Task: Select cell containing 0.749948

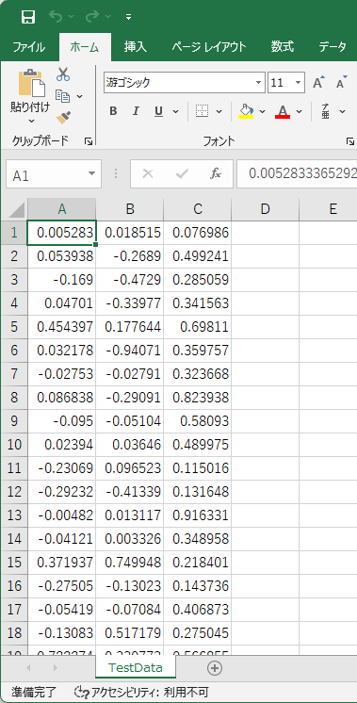Action: tap(130, 563)
